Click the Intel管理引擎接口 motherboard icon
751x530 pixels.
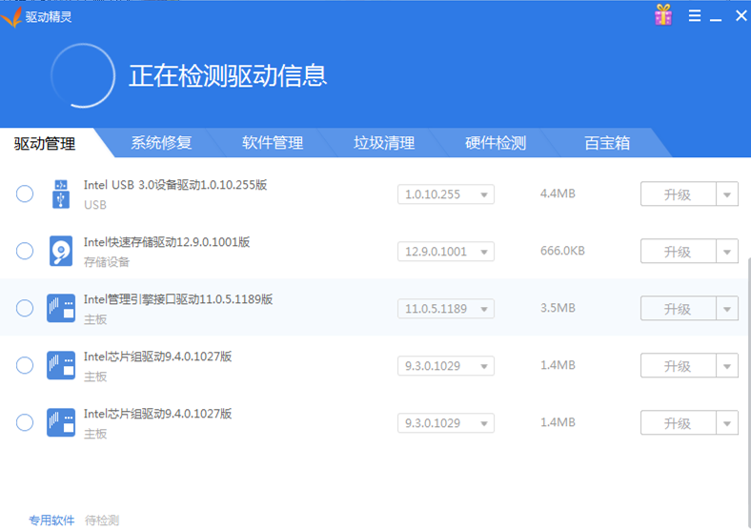(61, 308)
